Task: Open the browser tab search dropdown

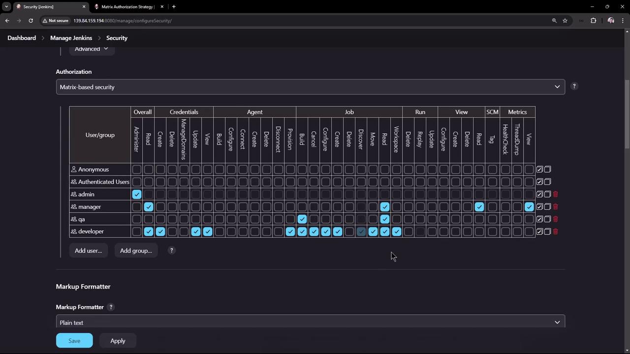Action: tap(6, 6)
